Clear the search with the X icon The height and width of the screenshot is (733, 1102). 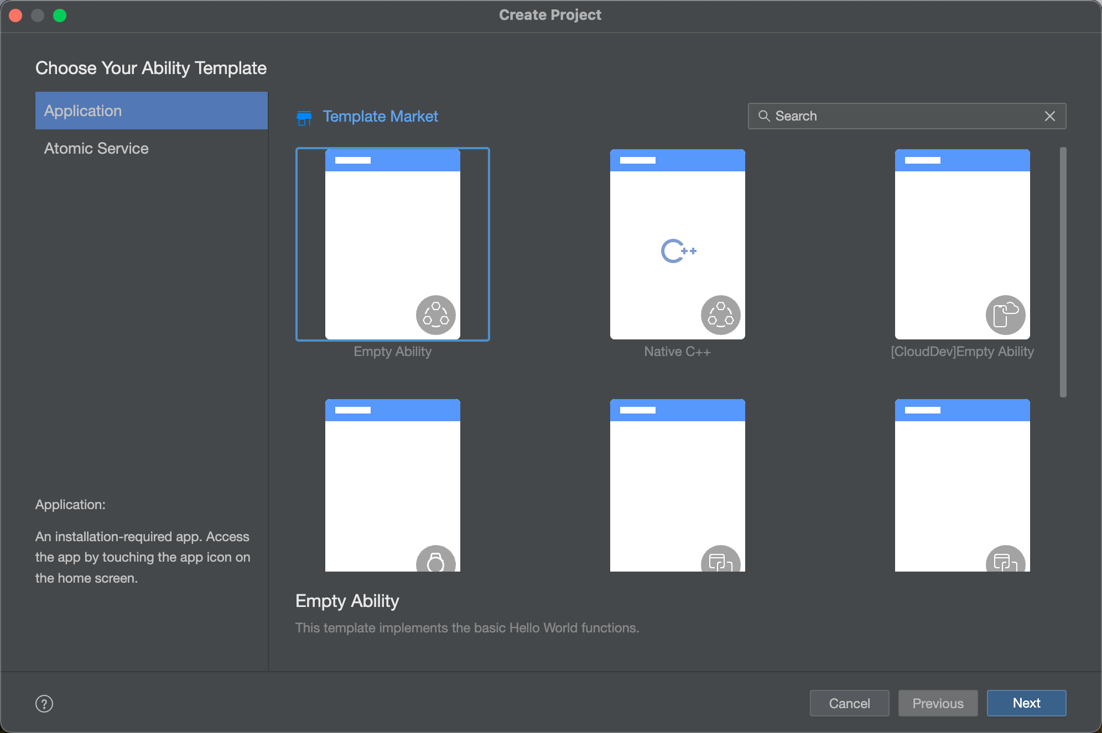point(1050,116)
